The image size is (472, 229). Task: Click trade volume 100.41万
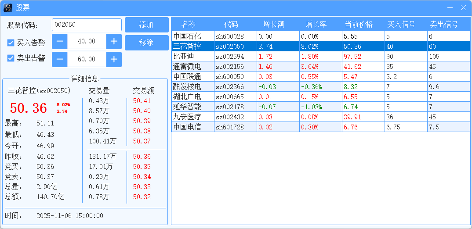[x=103, y=141]
